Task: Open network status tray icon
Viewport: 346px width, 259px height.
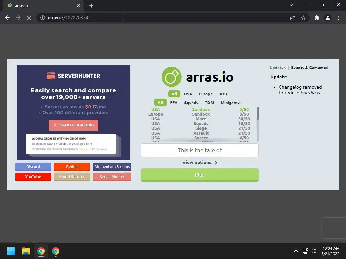Action: coord(305,251)
